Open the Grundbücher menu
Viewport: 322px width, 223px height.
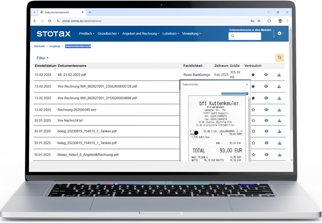pyautogui.click(x=108, y=34)
